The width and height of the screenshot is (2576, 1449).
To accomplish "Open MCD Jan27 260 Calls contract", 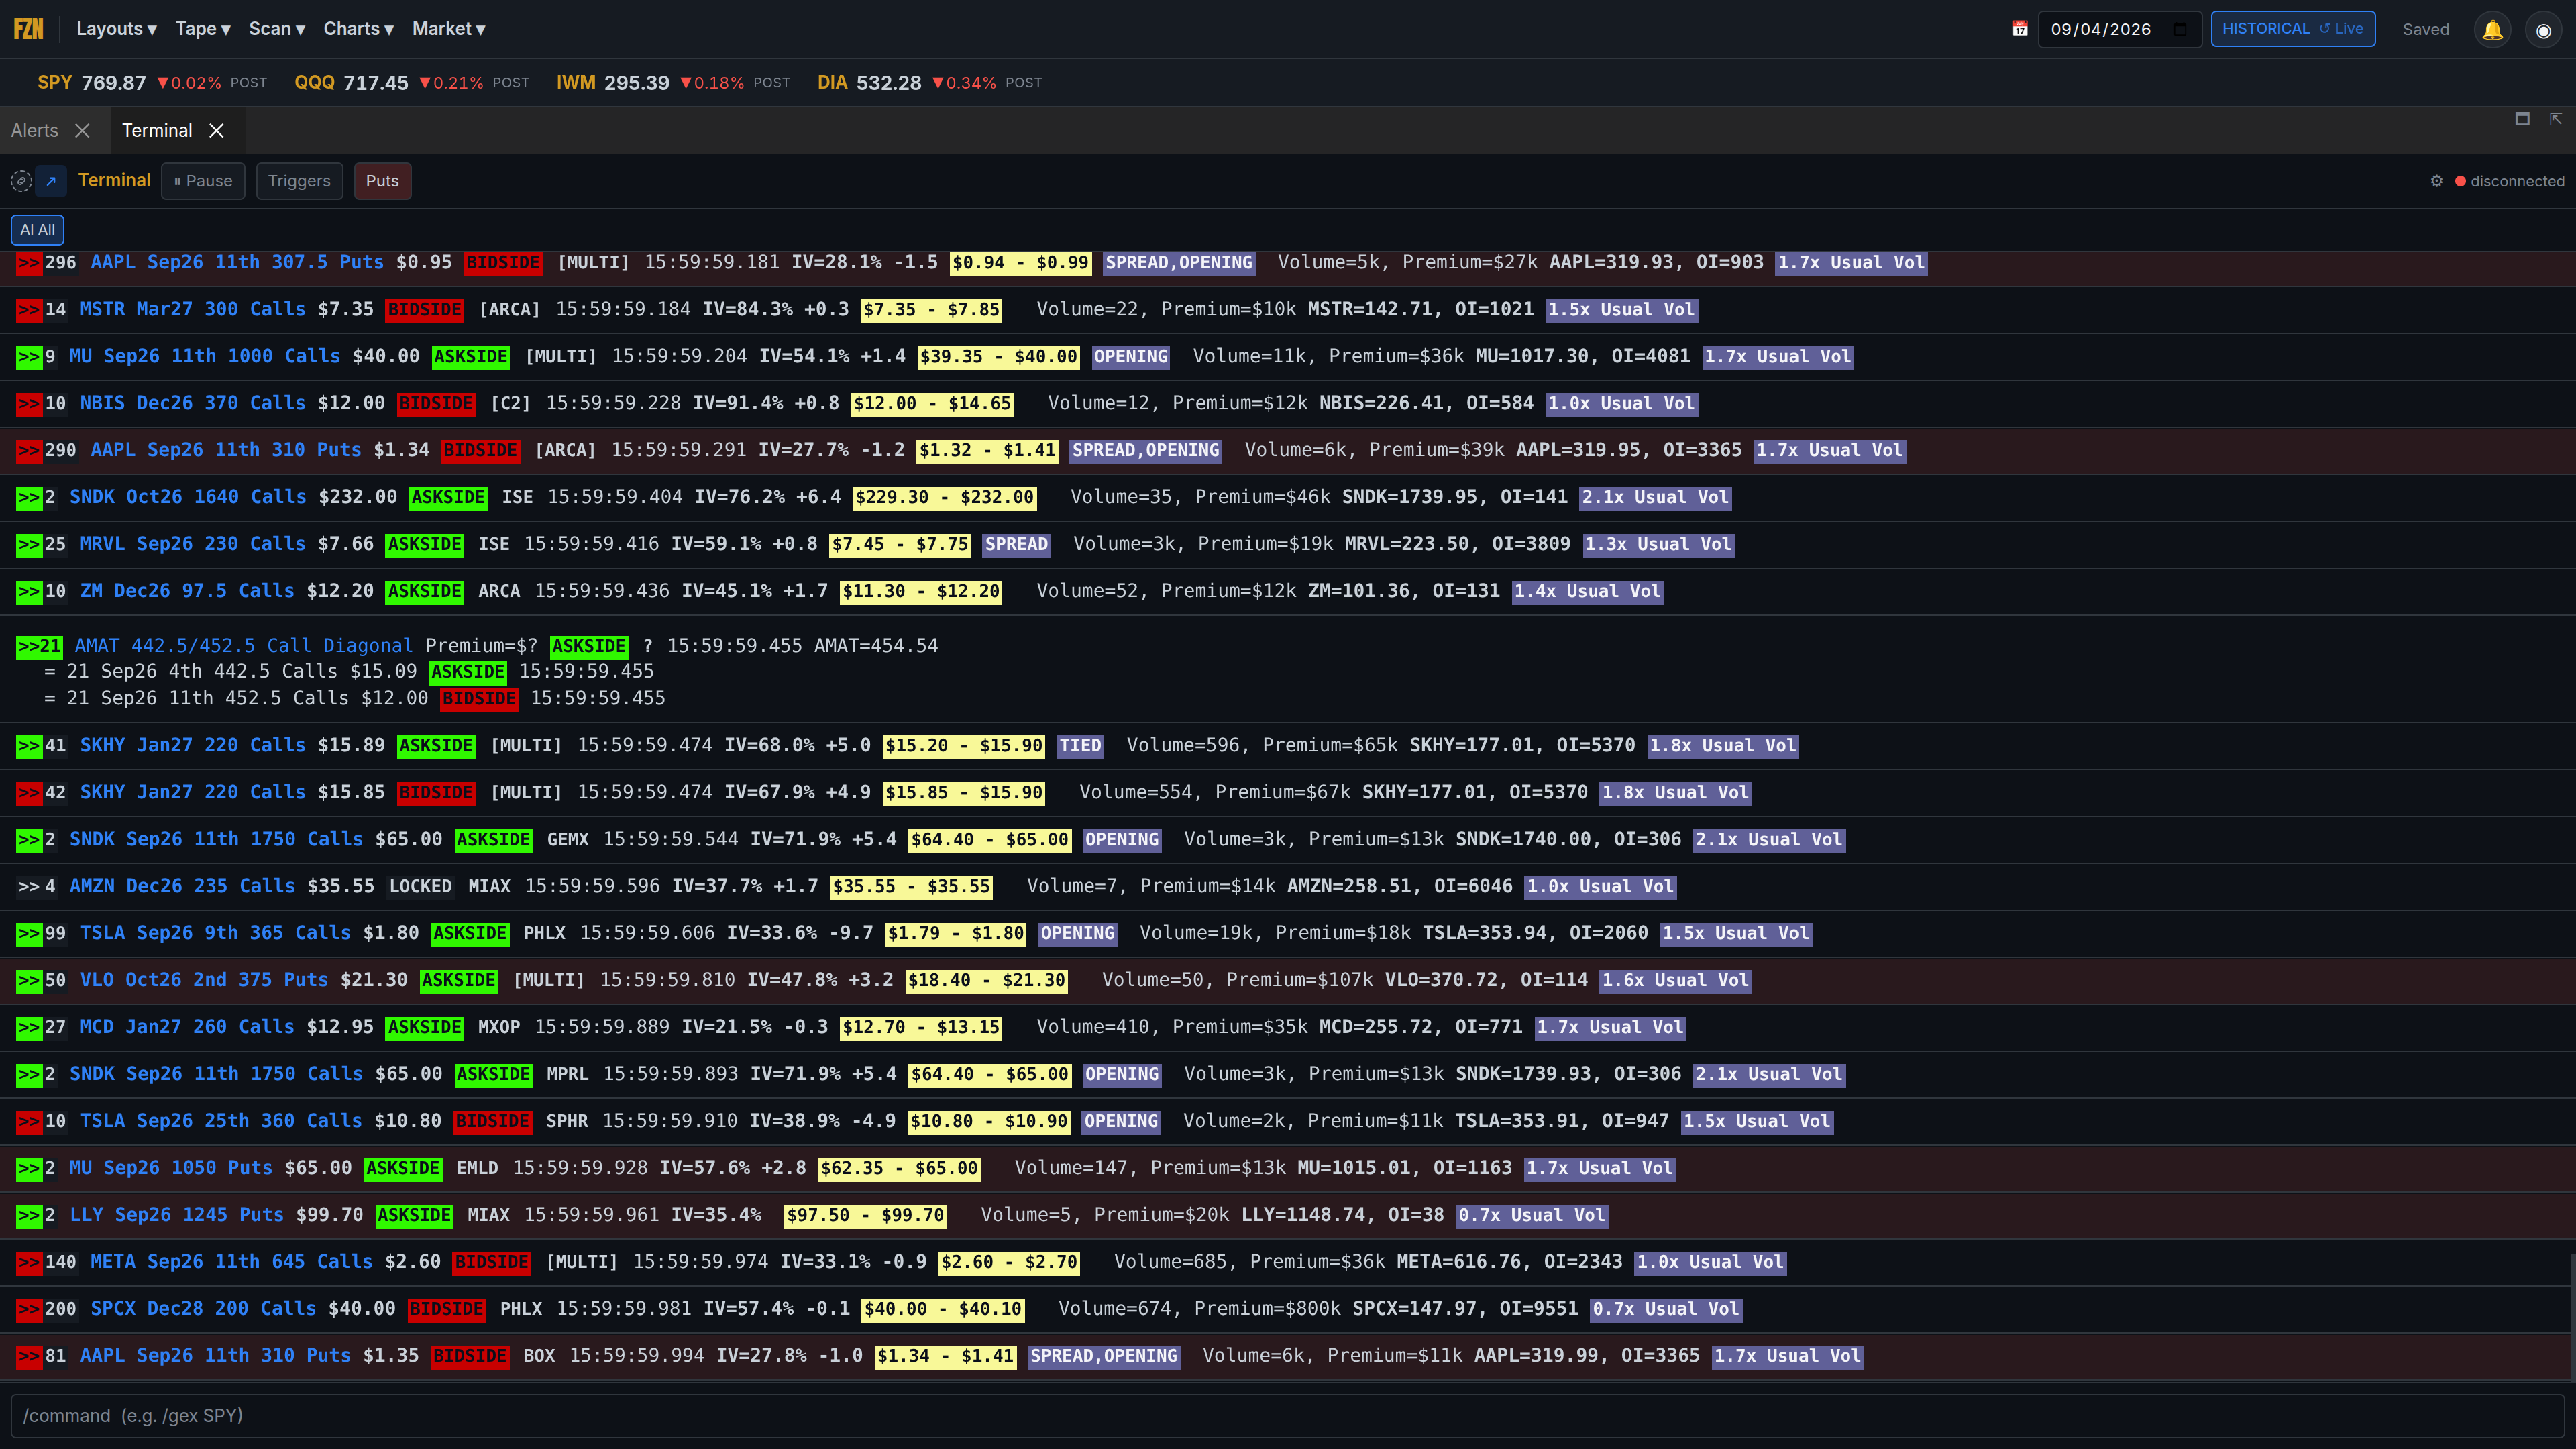I will tap(187, 1028).
